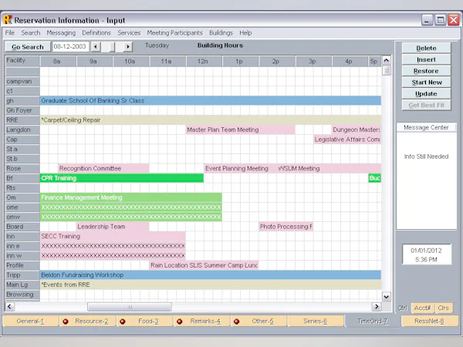Open the Meeting Participants menu
Screen dimensions: 463x347
click(x=175, y=32)
